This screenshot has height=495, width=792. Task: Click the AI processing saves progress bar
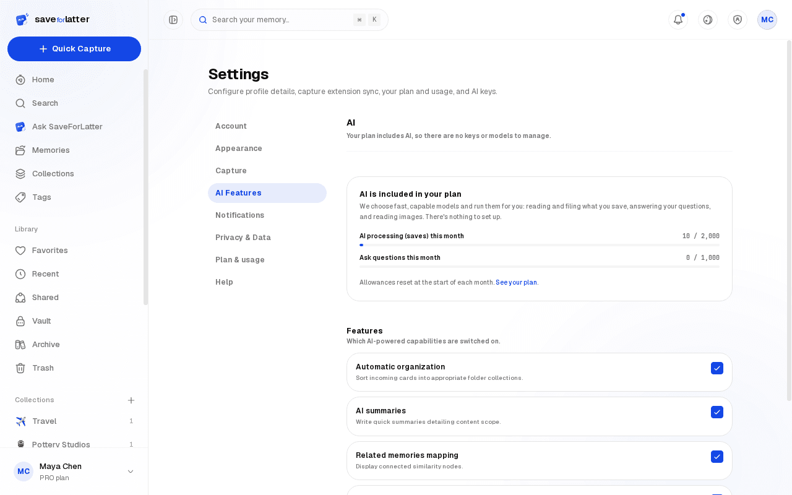[x=540, y=245]
